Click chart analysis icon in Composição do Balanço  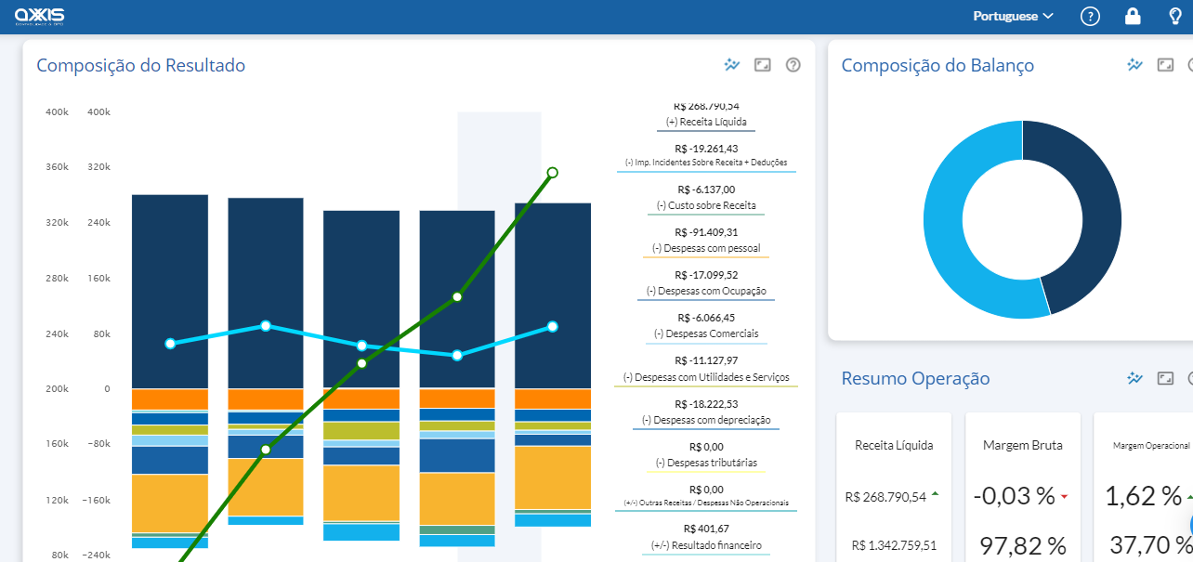(1134, 65)
